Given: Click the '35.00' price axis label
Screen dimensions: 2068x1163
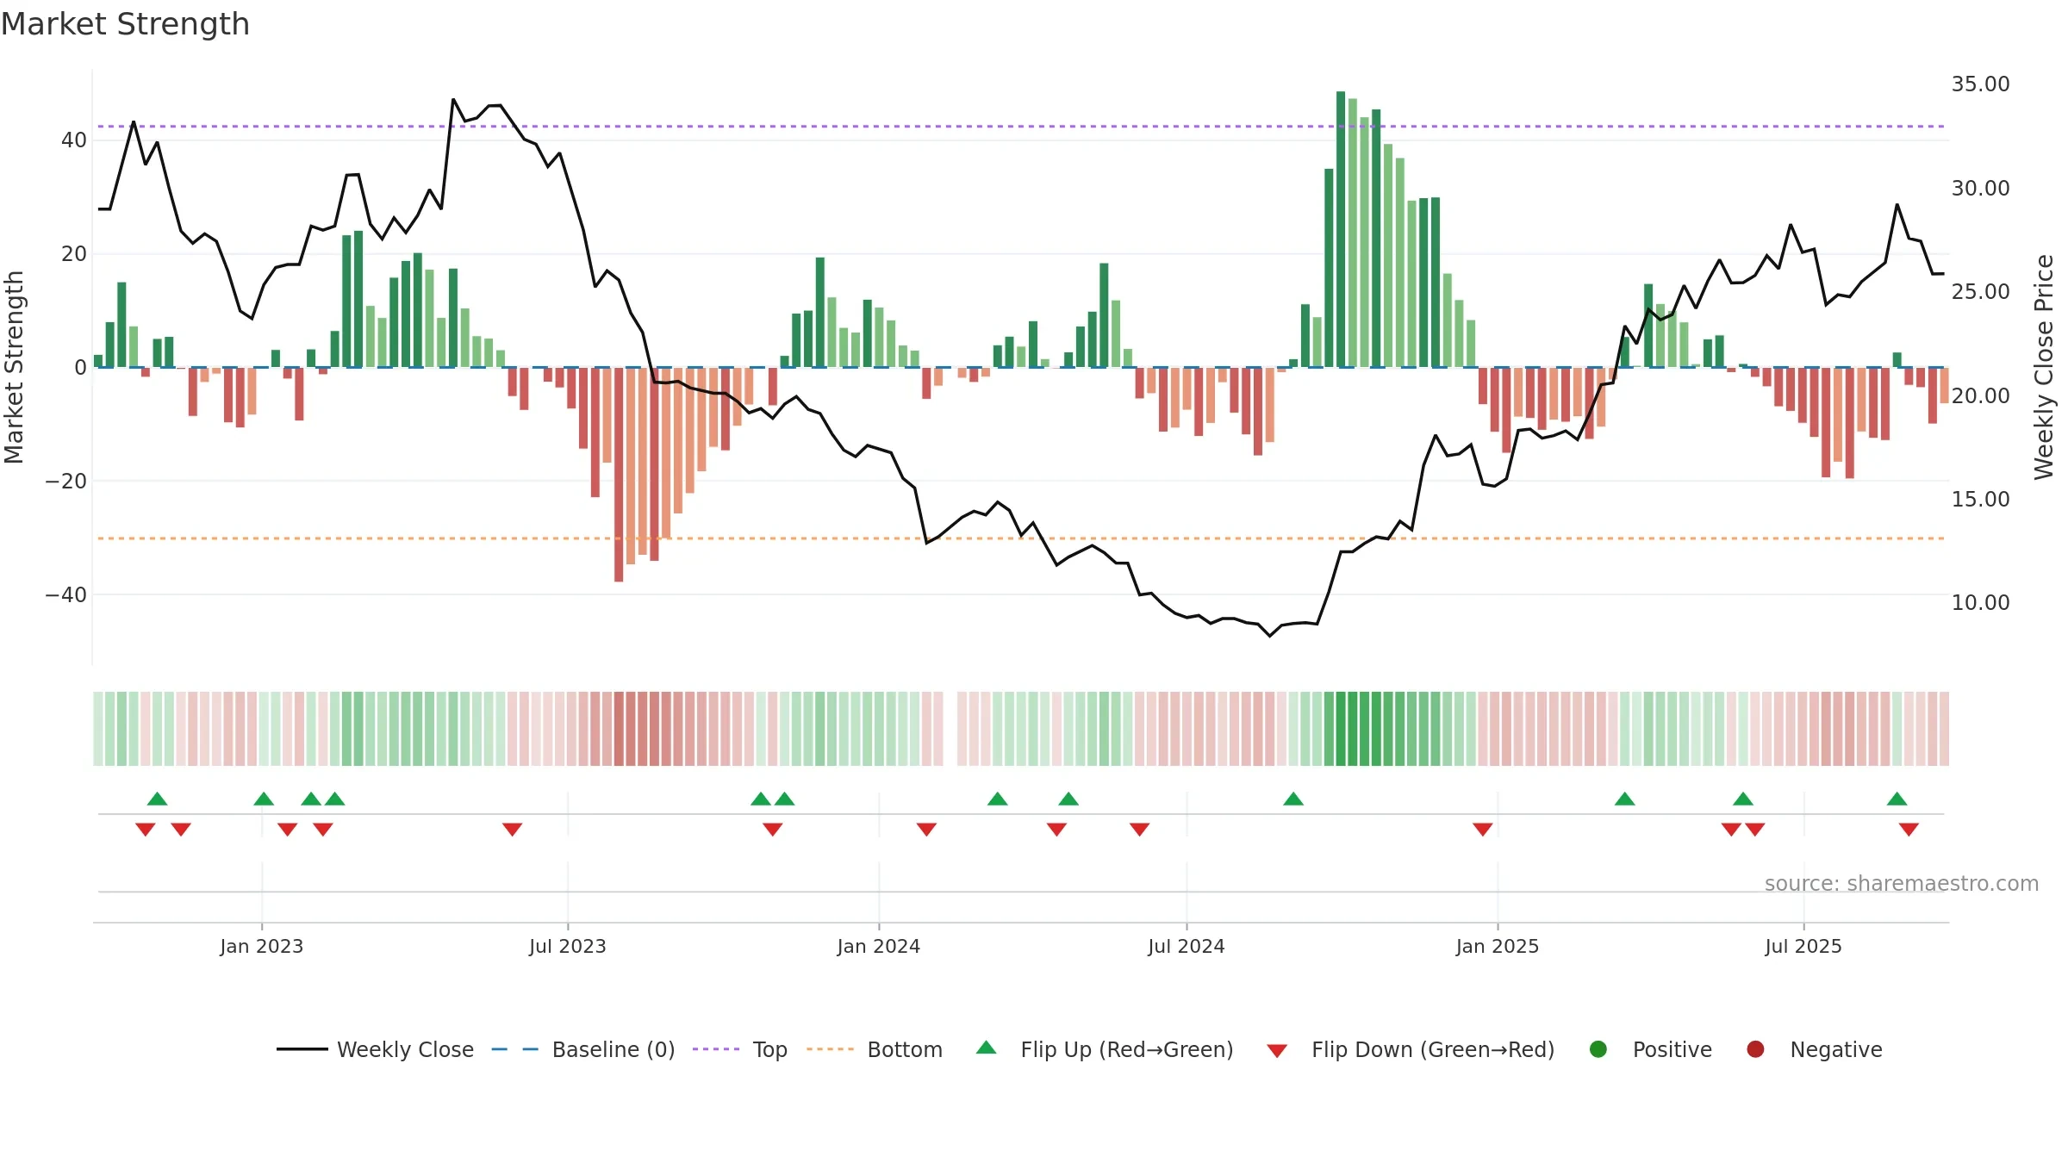Looking at the screenshot, I should 1980,84.
